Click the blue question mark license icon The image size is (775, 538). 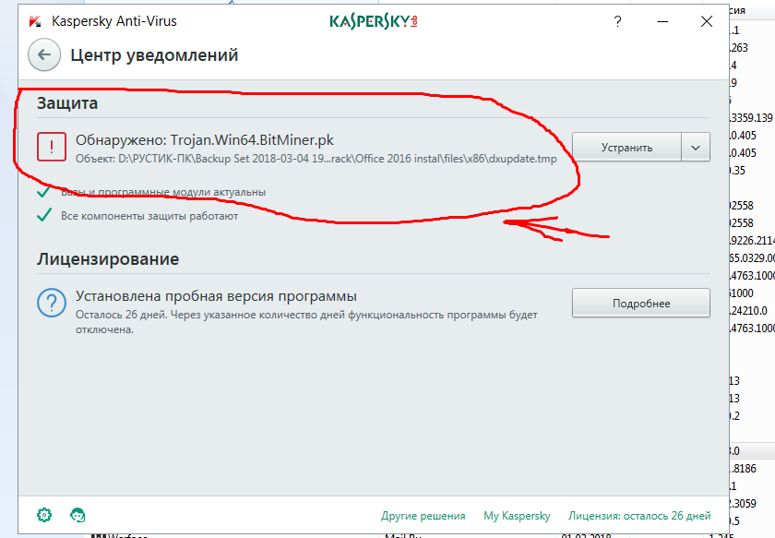click(52, 303)
